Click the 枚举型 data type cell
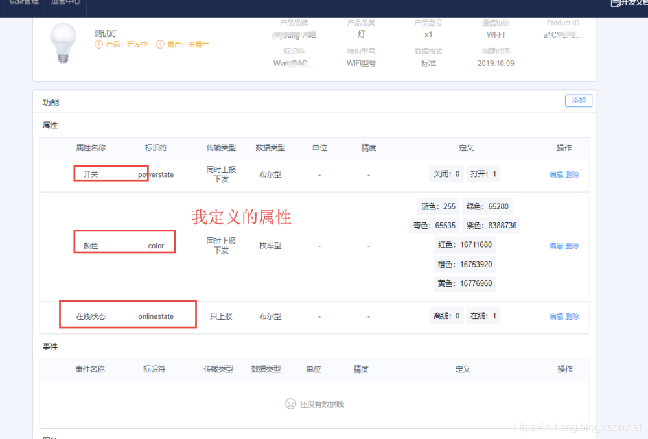The width and height of the screenshot is (648, 439). 270,246
